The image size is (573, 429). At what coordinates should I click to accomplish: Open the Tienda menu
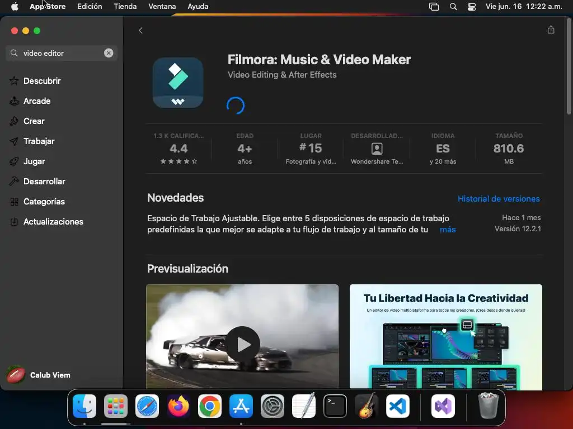tap(125, 6)
